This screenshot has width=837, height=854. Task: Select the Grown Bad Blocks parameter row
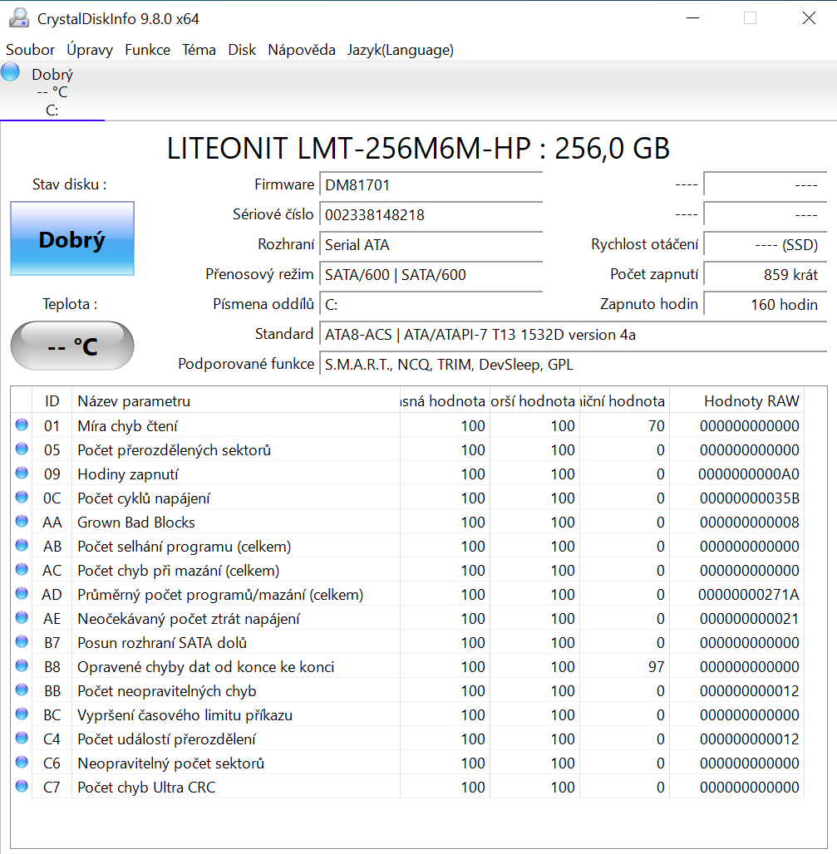[407, 522]
